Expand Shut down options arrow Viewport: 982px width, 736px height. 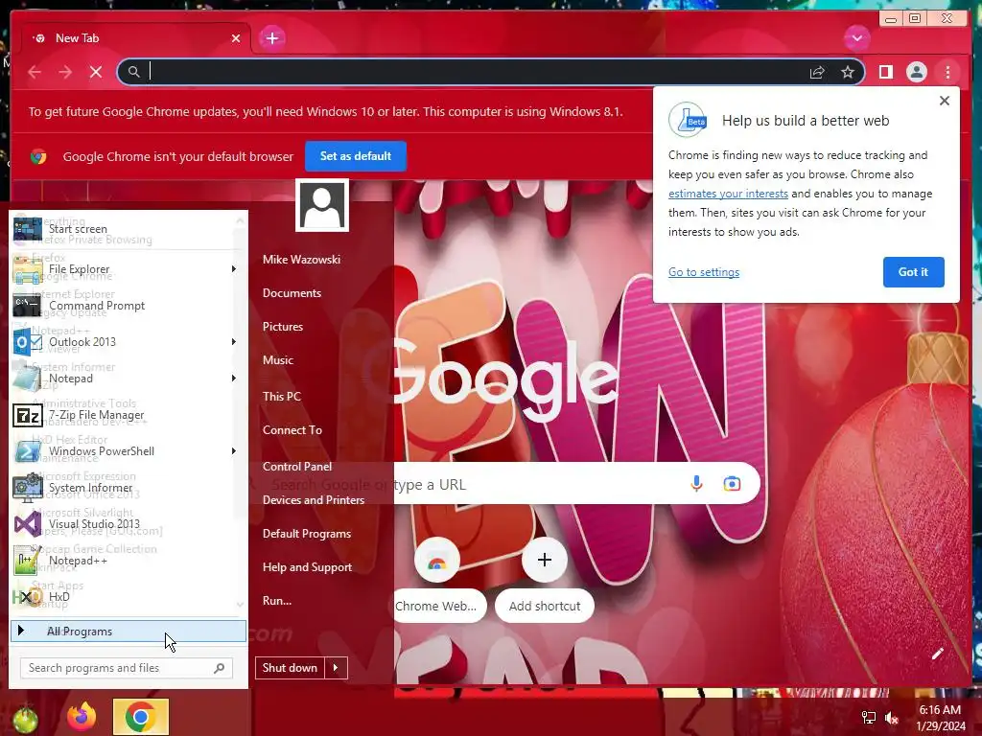(x=337, y=668)
